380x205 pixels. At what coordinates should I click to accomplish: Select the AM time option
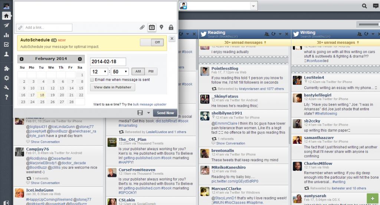tap(138, 72)
